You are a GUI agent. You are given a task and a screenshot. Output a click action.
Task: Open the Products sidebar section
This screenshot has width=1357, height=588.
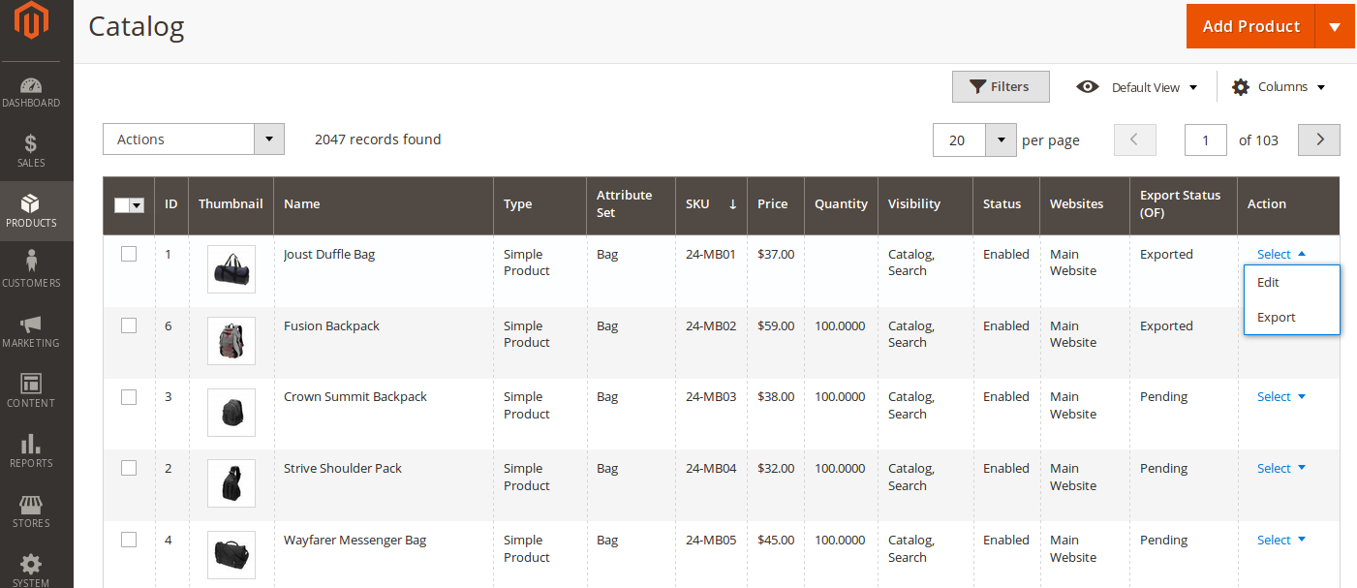pyautogui.click(x=32, y=211)
